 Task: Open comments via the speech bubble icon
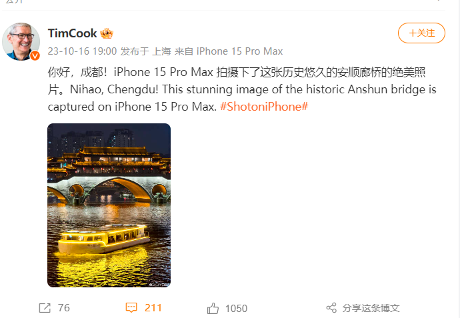[x=131, y=308]
